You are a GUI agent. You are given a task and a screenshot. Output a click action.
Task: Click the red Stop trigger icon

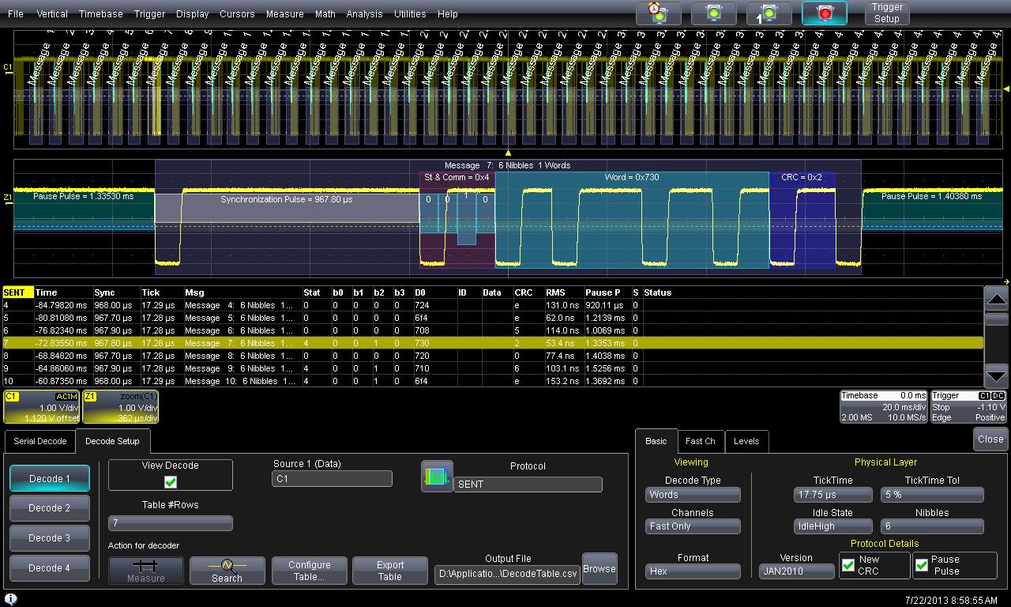[x=824, y=13]
